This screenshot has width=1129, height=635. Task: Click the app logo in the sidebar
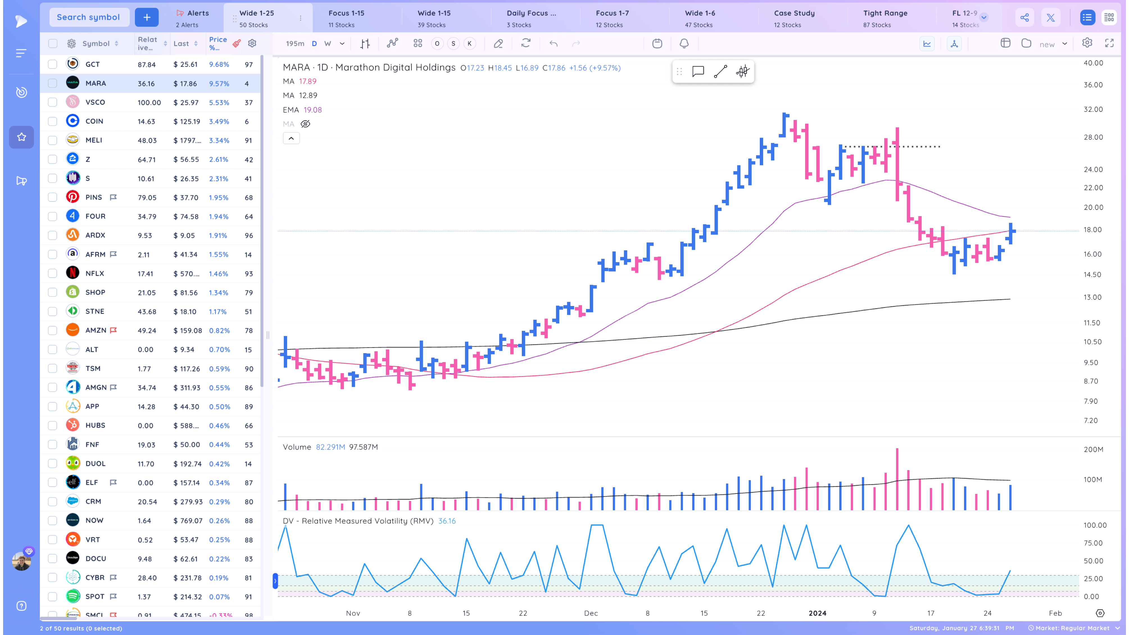(21, 21)
